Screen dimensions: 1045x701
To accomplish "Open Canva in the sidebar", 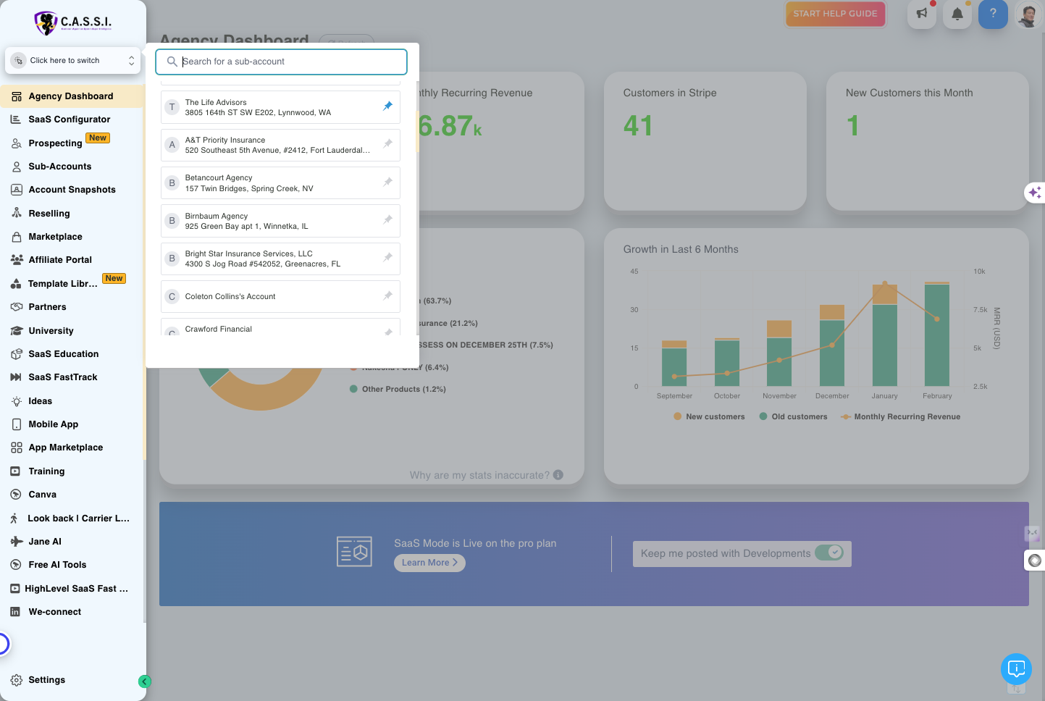I will click(42, 495).
